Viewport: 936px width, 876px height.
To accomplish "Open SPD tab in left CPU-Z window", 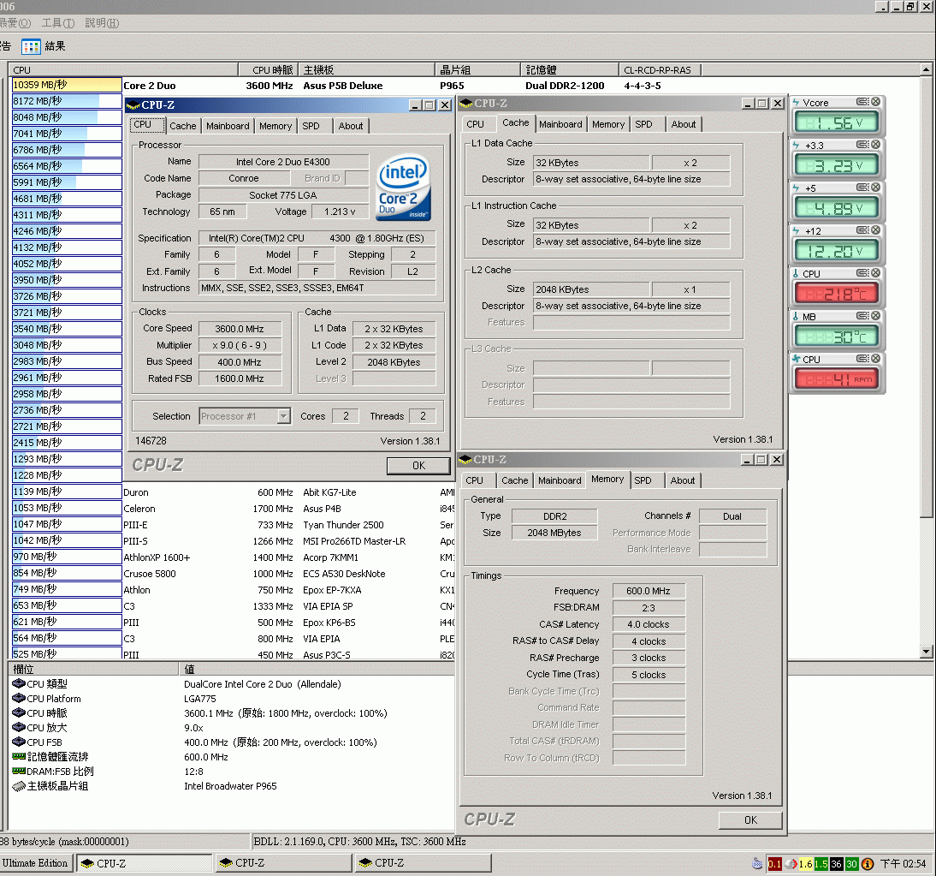I will (311, 126).
